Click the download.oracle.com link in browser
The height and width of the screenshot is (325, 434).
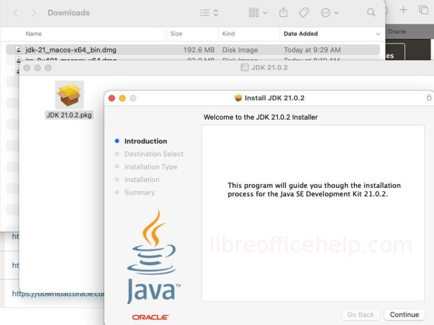[58, 294]
